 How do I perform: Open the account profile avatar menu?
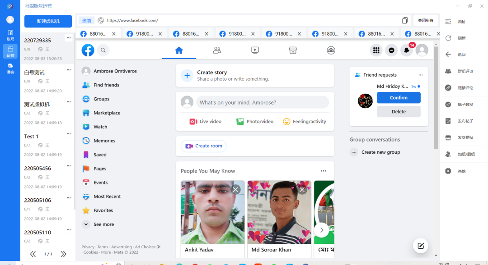click(x=422, y=50)
